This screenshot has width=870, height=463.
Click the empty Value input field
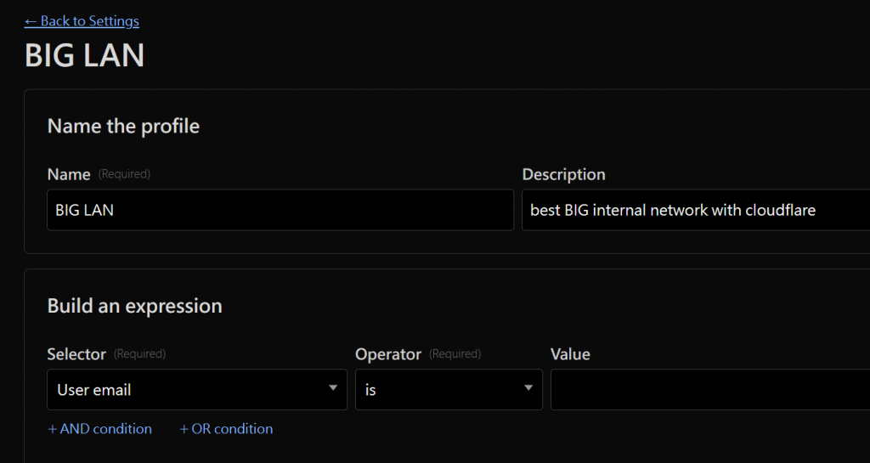click(x=709, y=390)
